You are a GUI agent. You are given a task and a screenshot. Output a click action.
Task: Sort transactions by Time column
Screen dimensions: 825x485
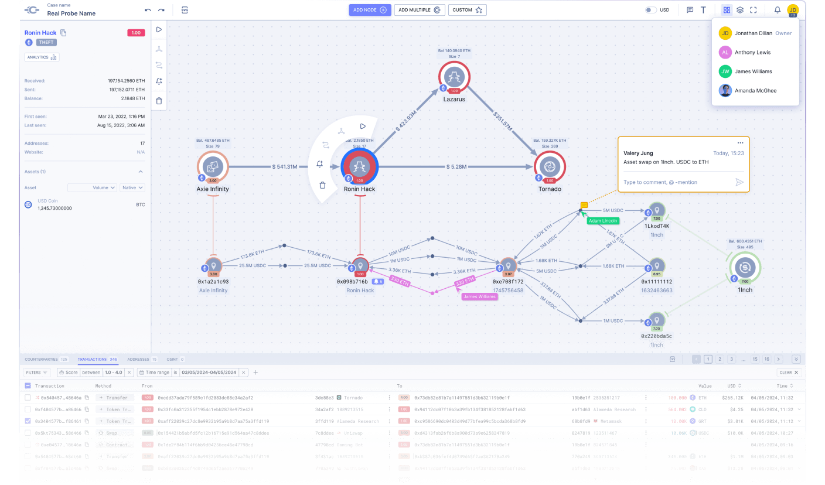785,386
